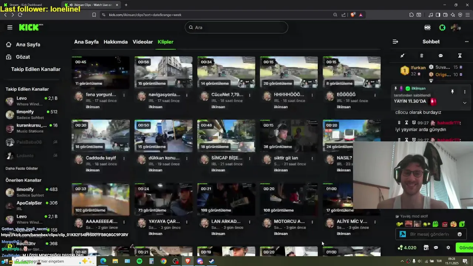Open options menu for 'CüceNet 7,79...' clip
This screenshot has height=266, width=473.
pos(249,95)
